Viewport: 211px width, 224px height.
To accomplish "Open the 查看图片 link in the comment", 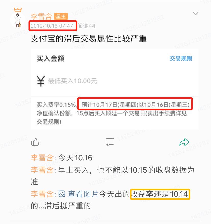I will coord(83,194).
